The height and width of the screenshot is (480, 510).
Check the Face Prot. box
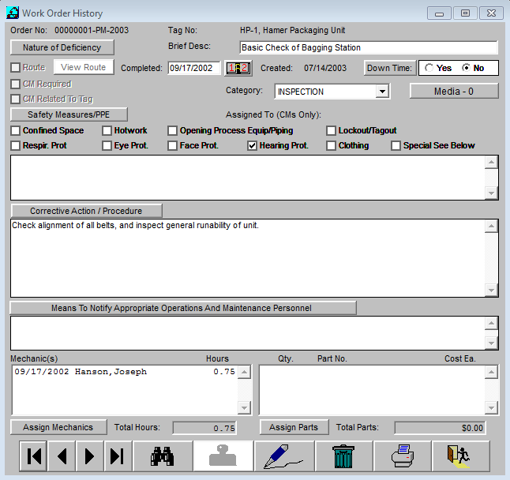point(172,146)
